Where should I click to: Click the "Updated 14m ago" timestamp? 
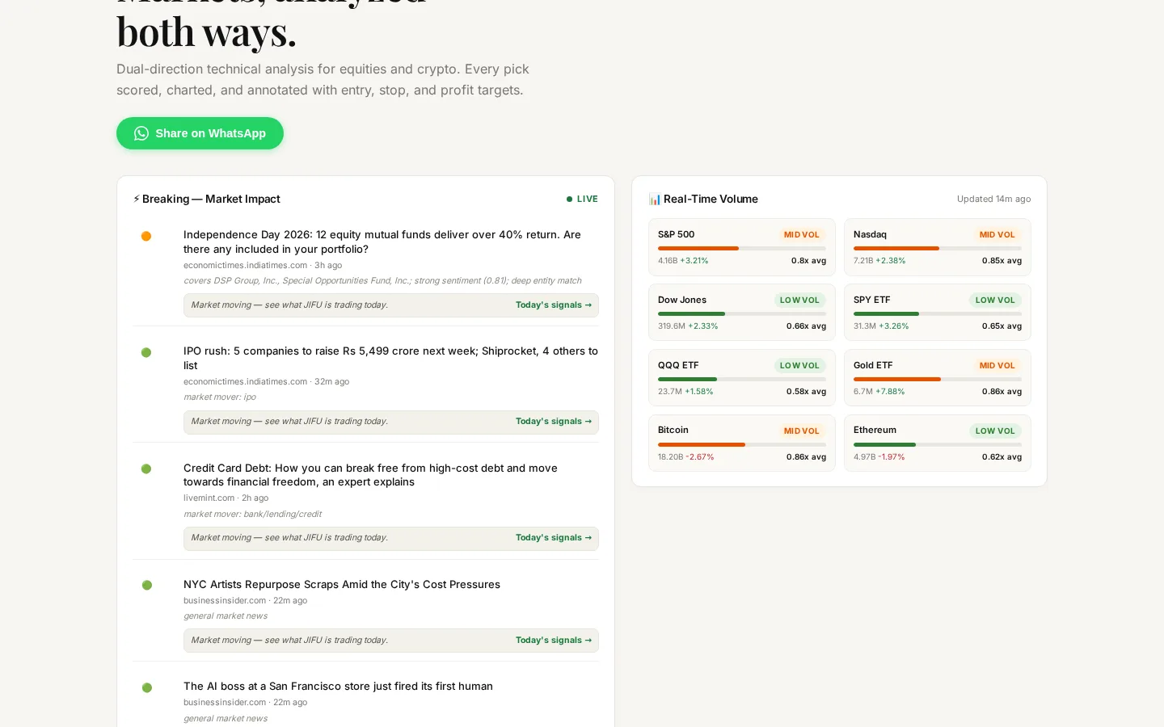coord(994,199)
